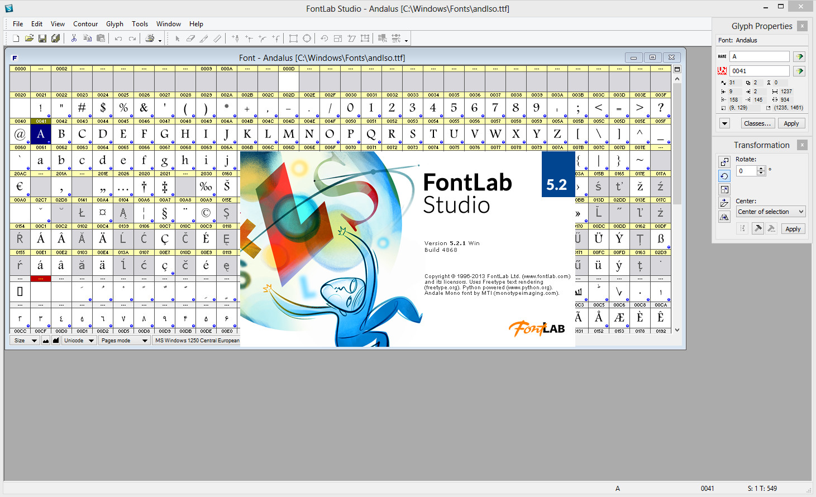Undo the last action
Screen dimensions: 816x497
[x=118, y=39]
